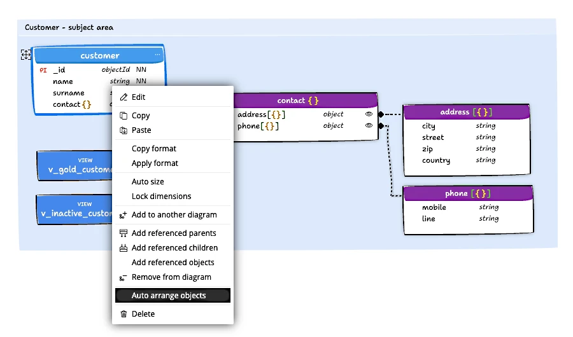
Task: Click the copy icon in context menu
Action: (124, 115)
